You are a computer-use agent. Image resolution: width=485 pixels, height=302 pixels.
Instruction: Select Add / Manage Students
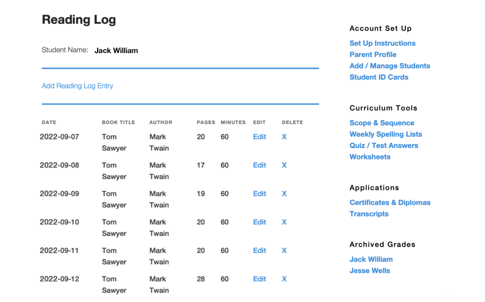[x=390, y=66]
